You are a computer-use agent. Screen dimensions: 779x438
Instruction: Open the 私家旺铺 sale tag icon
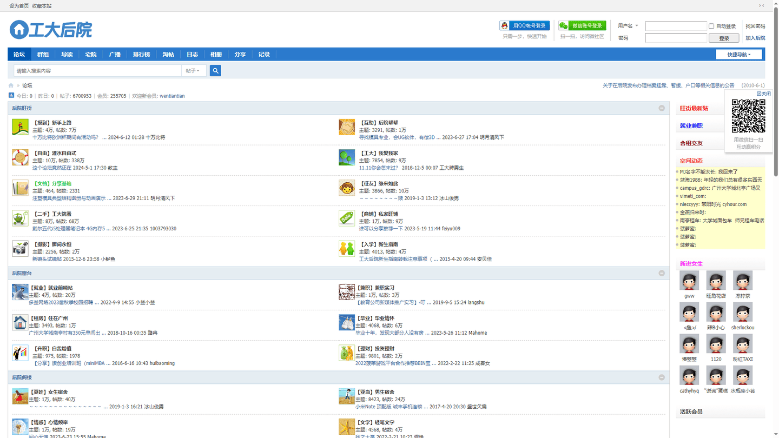(347, 218)
